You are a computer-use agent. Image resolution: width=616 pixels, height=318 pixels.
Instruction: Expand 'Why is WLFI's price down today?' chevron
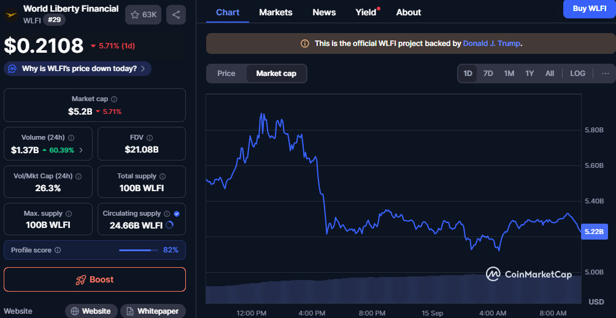tap(143, 69)
